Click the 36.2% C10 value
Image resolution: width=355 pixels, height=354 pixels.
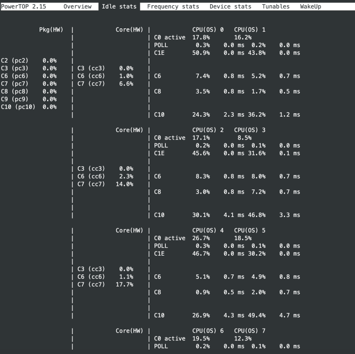coord(257,114)
